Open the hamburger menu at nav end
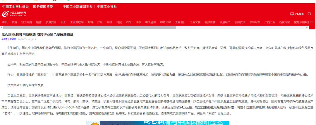 (x=312, y=22)
